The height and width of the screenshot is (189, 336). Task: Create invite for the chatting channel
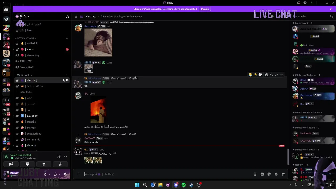[x=64, y=80]
